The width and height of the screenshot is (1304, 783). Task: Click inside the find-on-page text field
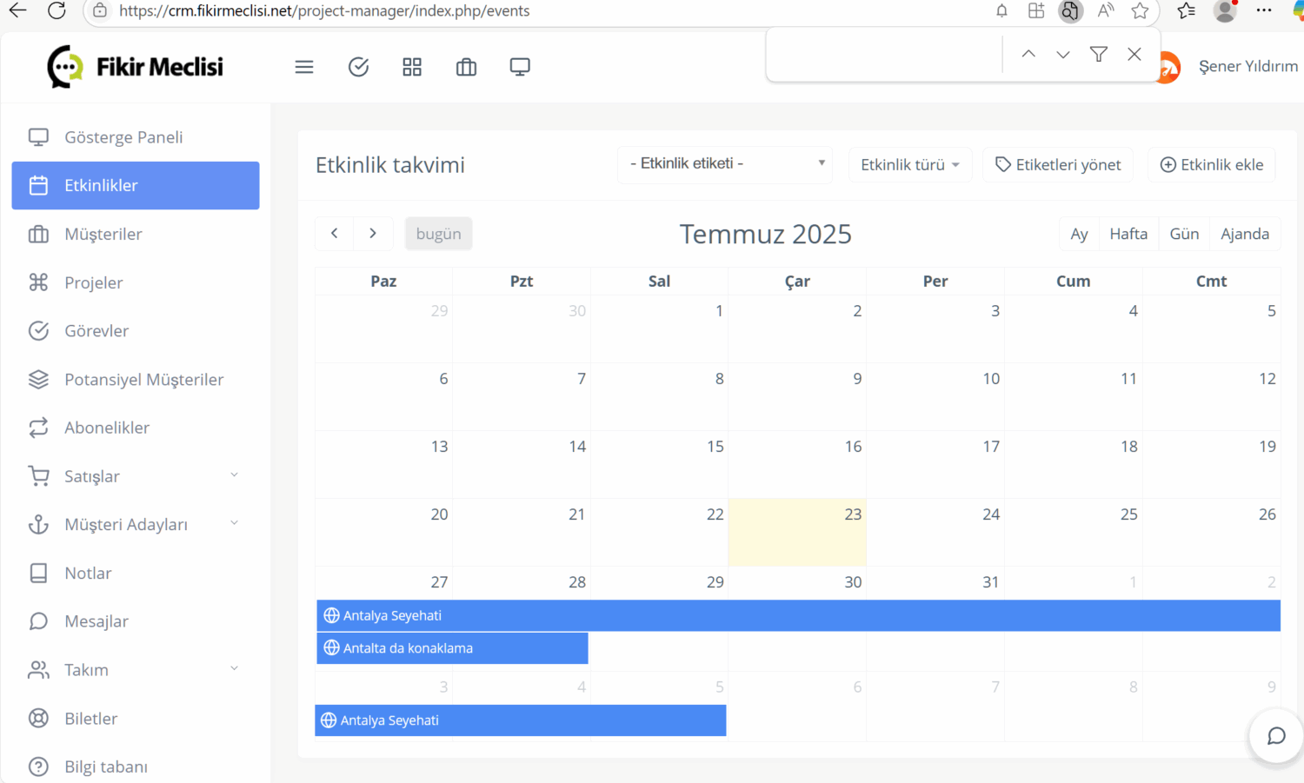click(885, 54)
